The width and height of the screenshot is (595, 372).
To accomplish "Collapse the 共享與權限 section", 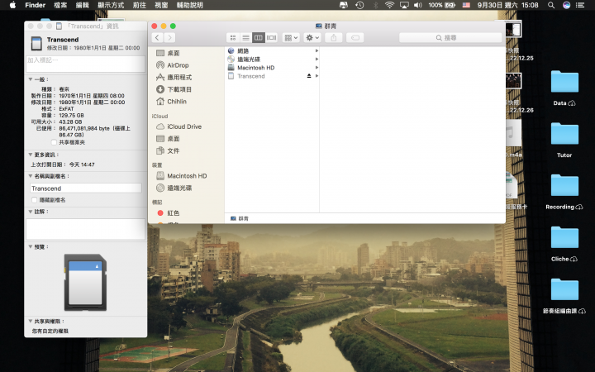I will pyautogui.click(x=31, y=321).
